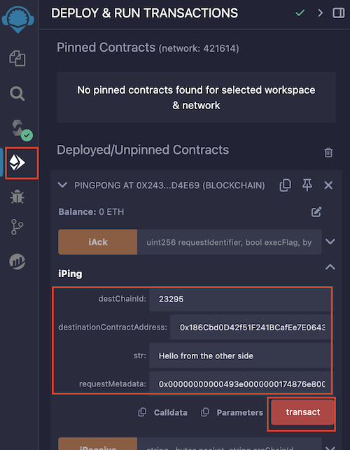Screen dimensions: 350x450
Task: Open the Debugger bug icon
Action: click(x=17, y=197)
